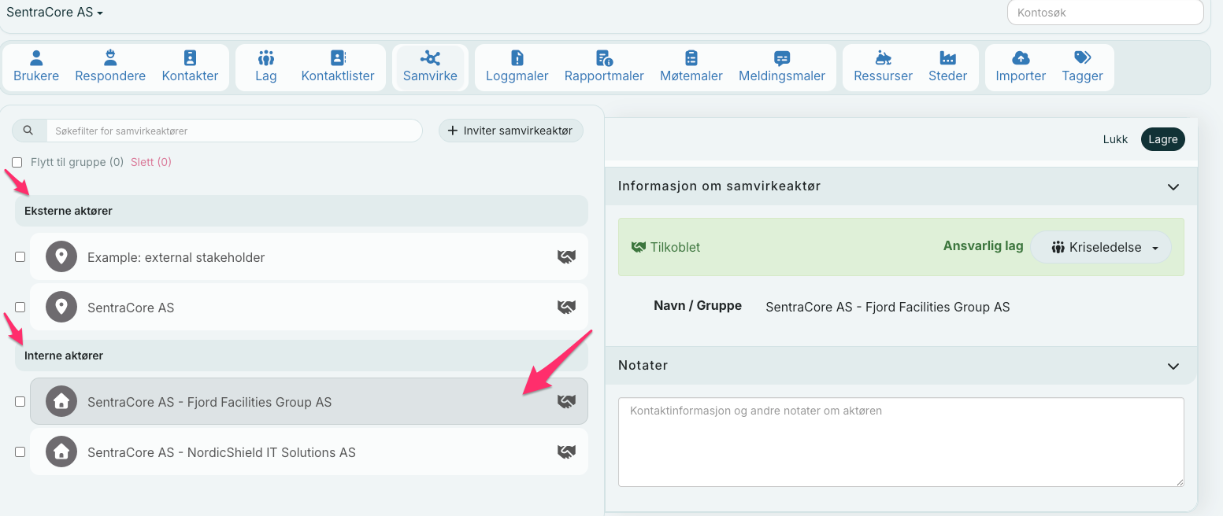Select checkbox for NordicShield IT Solutions AS

(20, 452)
